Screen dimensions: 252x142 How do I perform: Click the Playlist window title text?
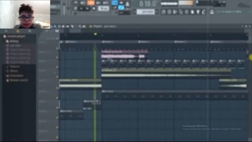(104, 26)
